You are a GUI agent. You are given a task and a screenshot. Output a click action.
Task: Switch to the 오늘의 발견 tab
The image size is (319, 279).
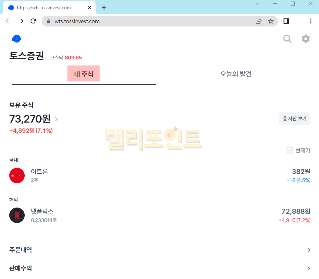click(x=236, y=74)
